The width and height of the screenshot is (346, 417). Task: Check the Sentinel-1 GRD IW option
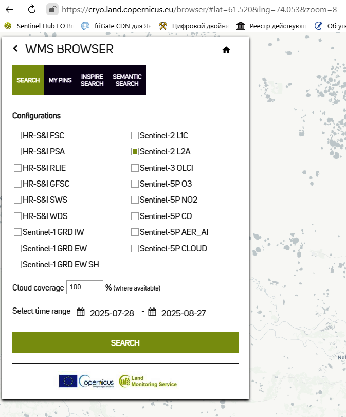click(x=18, y=232)
